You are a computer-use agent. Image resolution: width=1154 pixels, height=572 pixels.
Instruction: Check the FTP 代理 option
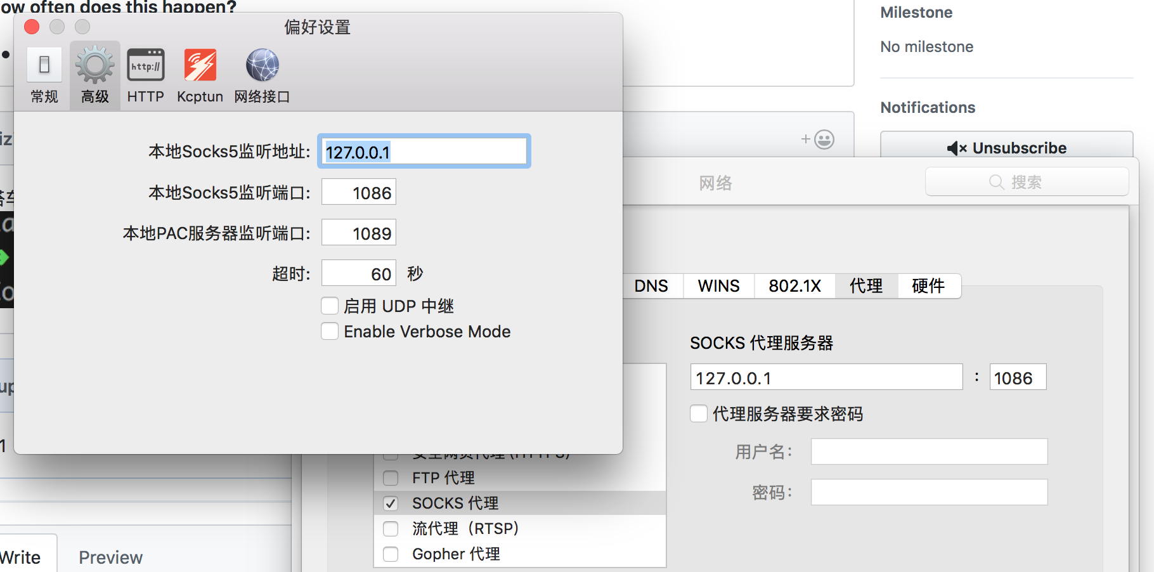click(x=391, y=478)
